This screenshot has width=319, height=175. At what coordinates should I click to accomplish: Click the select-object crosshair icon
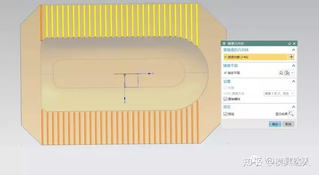tap(292, 57)
